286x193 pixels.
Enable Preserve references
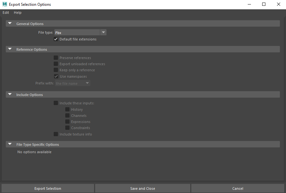pos(56,57)
